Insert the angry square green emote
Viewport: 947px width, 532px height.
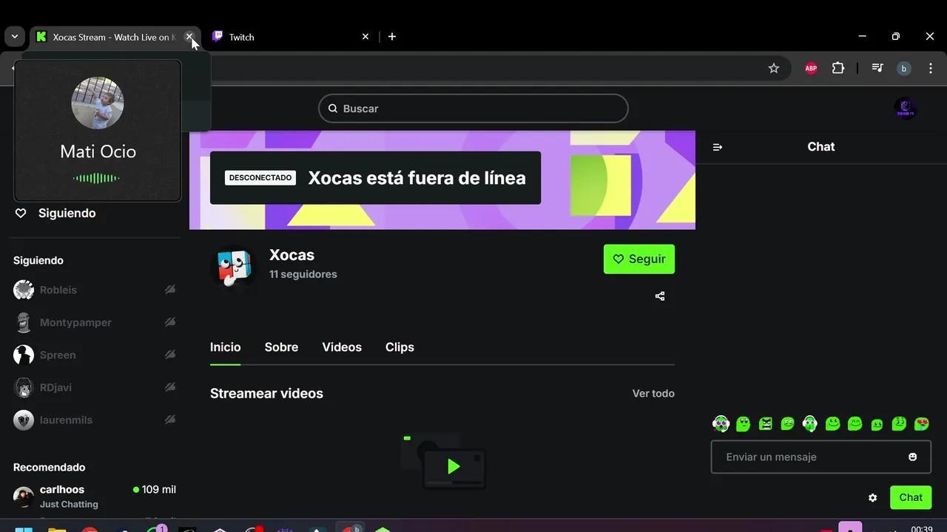point(766,424)
